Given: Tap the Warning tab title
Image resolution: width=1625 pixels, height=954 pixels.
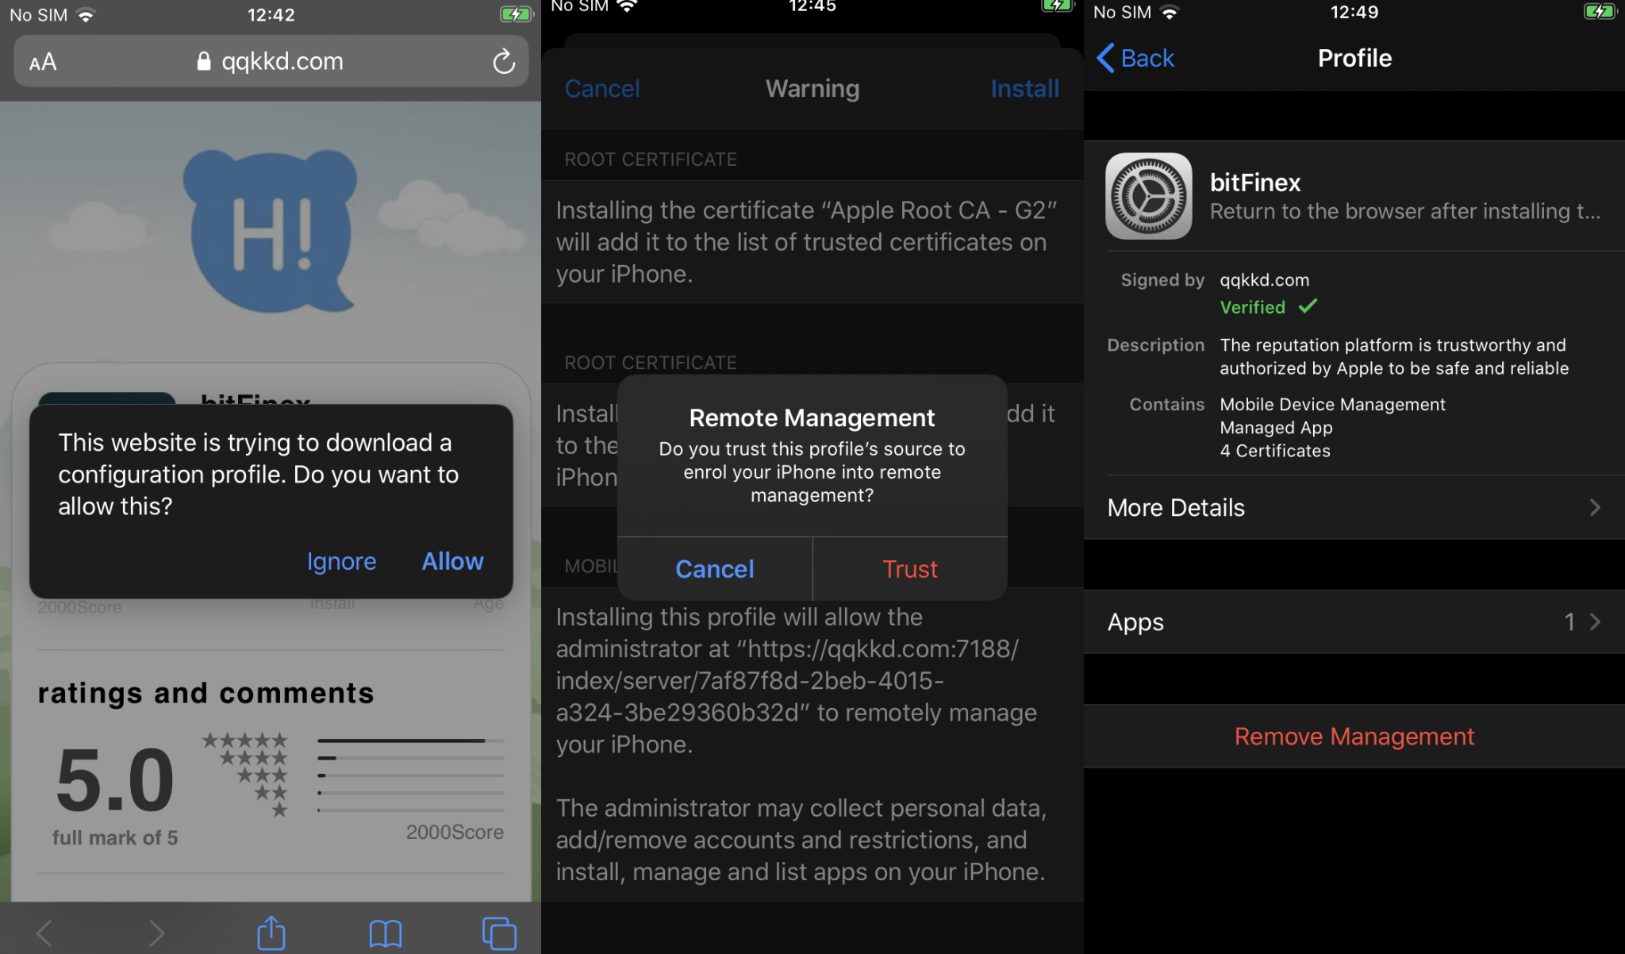Looking at the screenshot, I should point(812,87).
